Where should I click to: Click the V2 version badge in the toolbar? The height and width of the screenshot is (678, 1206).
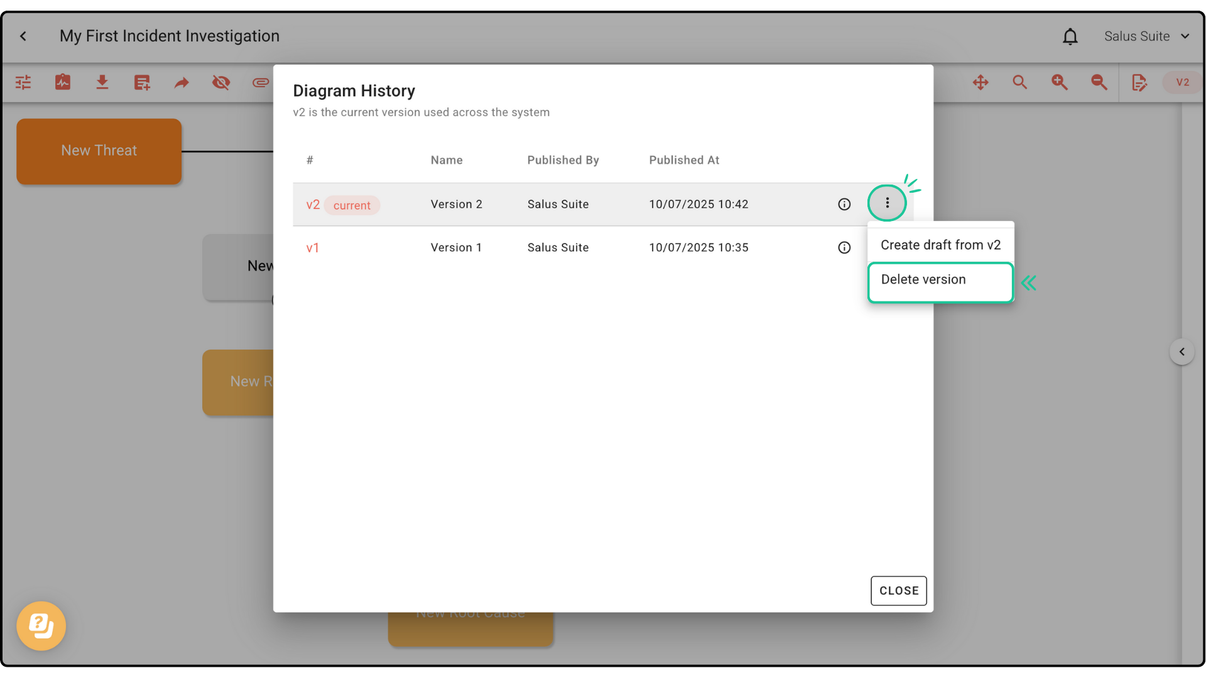click(x=1182, y=82)
